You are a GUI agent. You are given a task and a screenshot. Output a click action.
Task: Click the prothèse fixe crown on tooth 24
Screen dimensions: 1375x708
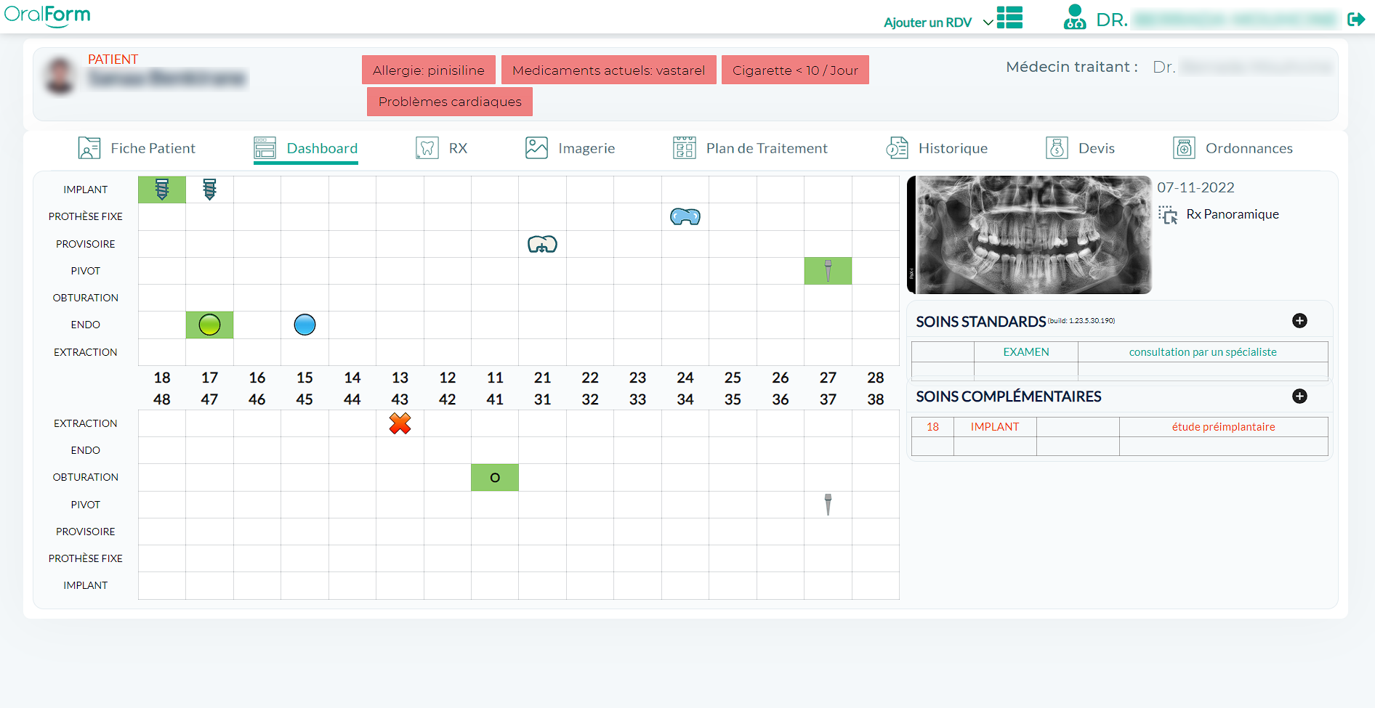point(685,216)
